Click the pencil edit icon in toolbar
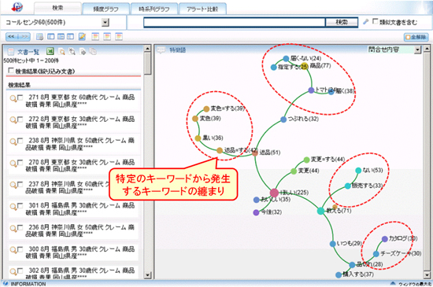 click(82, 37)
